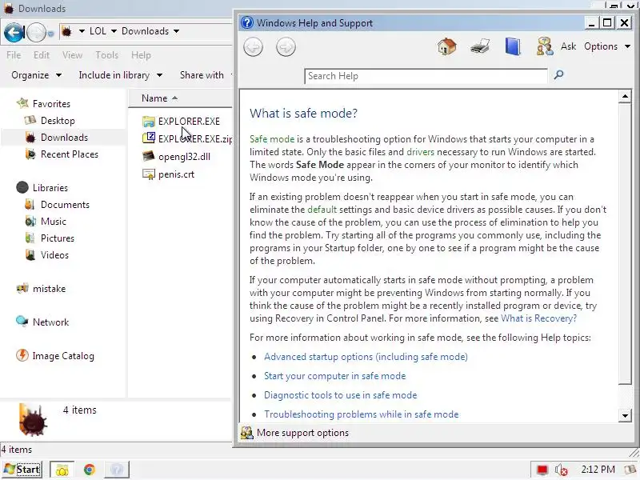Viewport: 640px width, 480px height.
Task: Select the opengl32.dll file icon
Action: click(149, 156)
